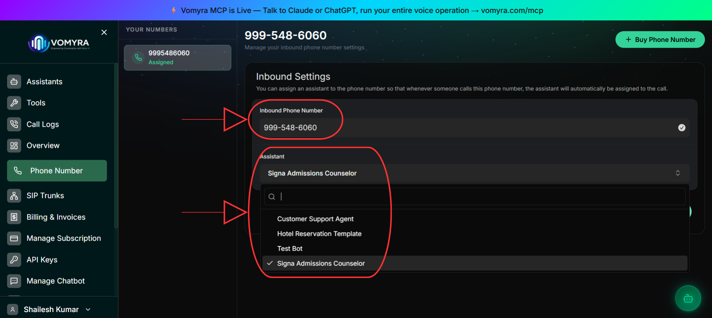Viewport: 712px width, 318px height.
Task: Expand the Shailesh Kumar account menu chevron
Action: (x=88, y=309)
